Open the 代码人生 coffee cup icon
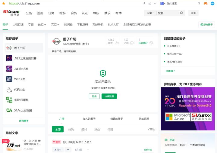The image size is (217, 153). click(9, 90)
